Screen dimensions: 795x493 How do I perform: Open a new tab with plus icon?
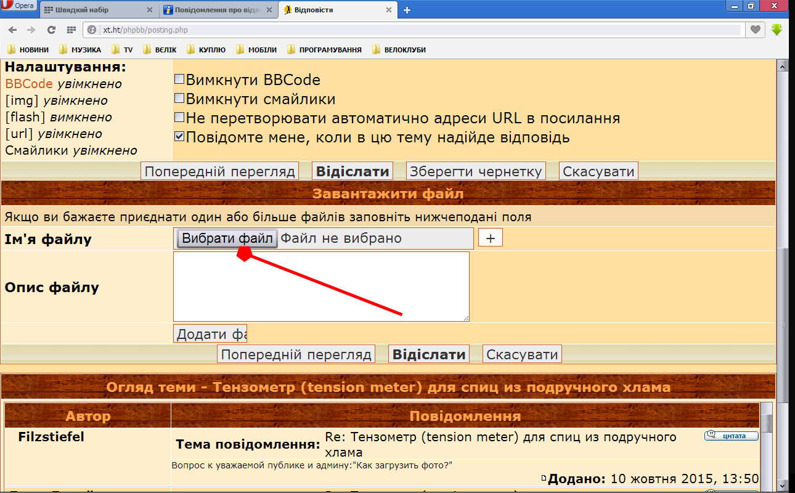click(407, 10)
